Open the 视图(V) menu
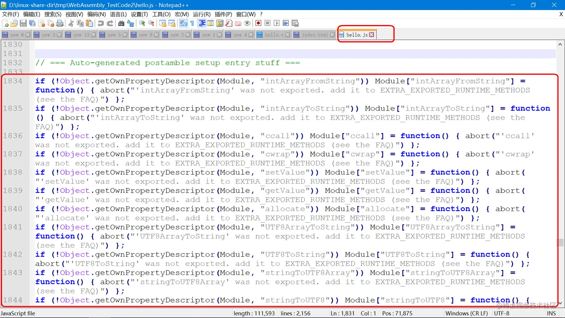This screenshot has height=318, width=565. click(x=74, y=14)
